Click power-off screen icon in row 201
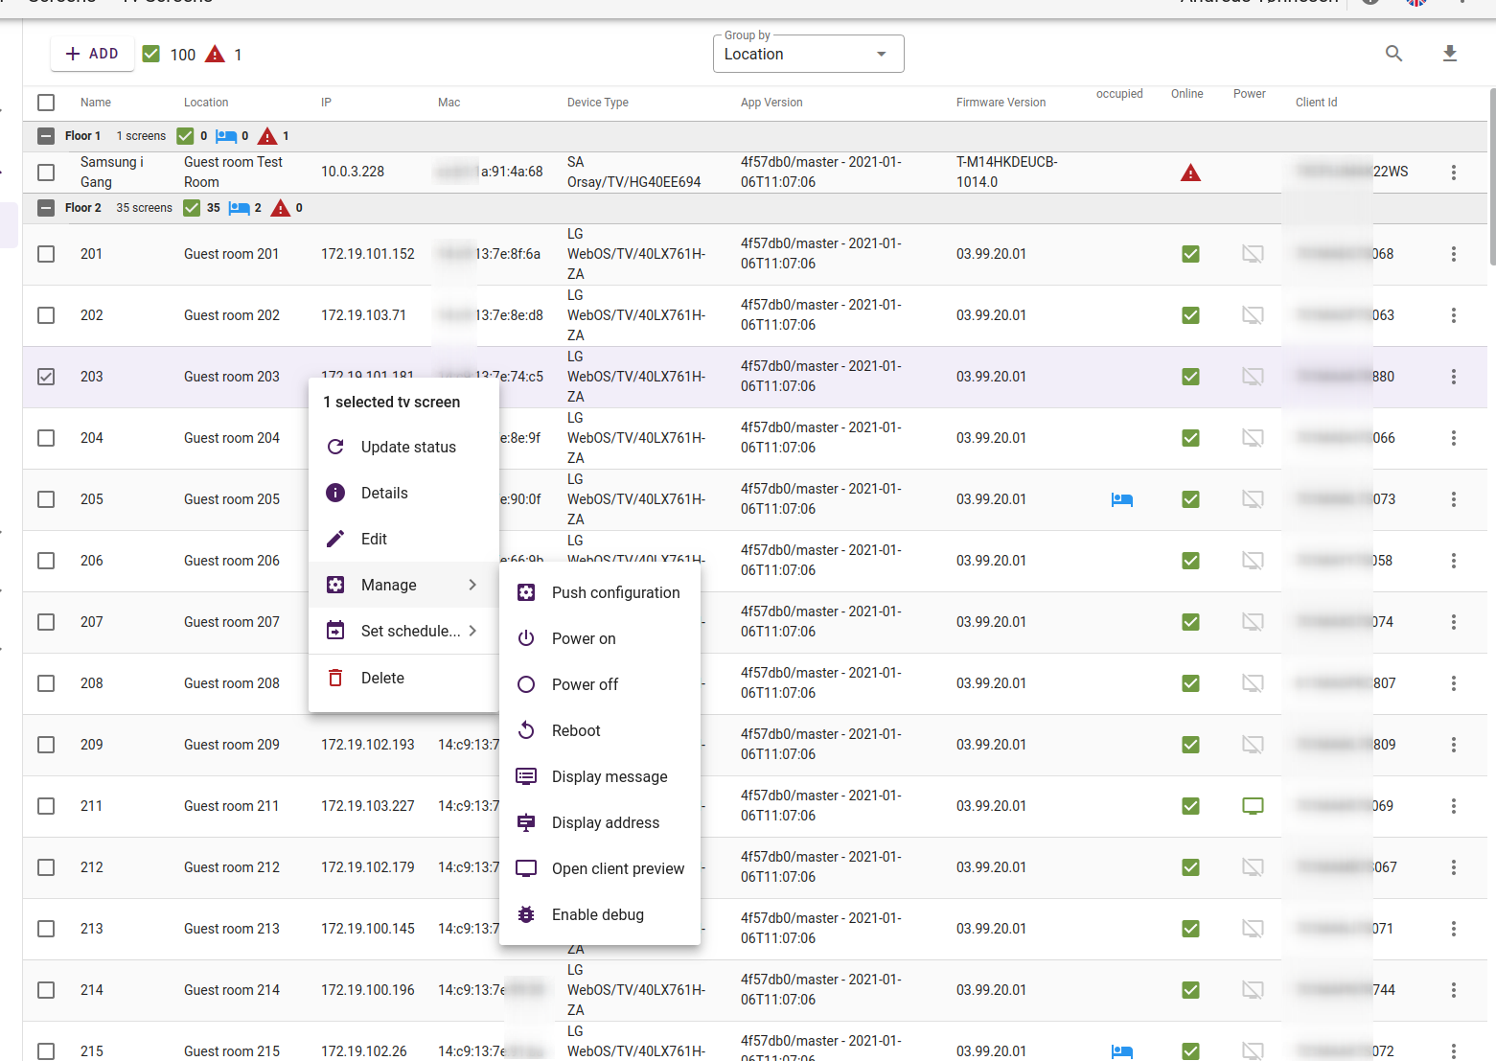The height and width of the screenshot is (1061, 1496). coord(1253,254)
